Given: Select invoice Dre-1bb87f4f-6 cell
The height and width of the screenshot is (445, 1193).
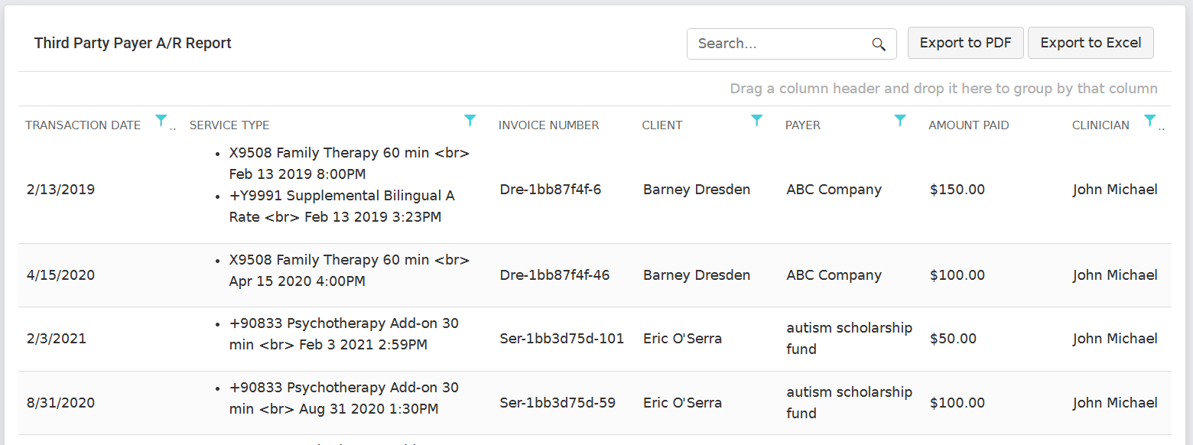Looking at the screenshot, I should pyautogui.click(x=551, y=190).
